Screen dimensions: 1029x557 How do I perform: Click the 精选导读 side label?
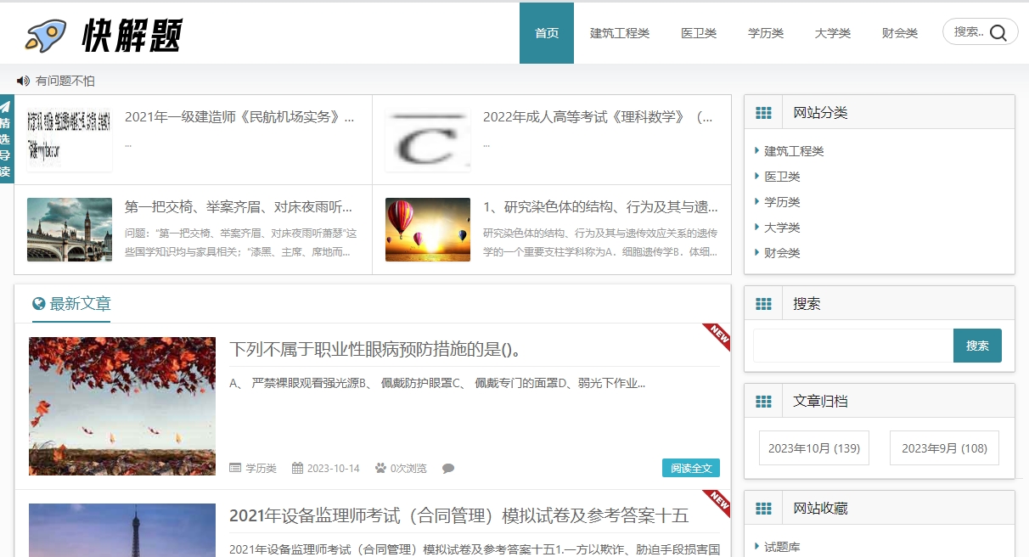click(x=6, y=147)
